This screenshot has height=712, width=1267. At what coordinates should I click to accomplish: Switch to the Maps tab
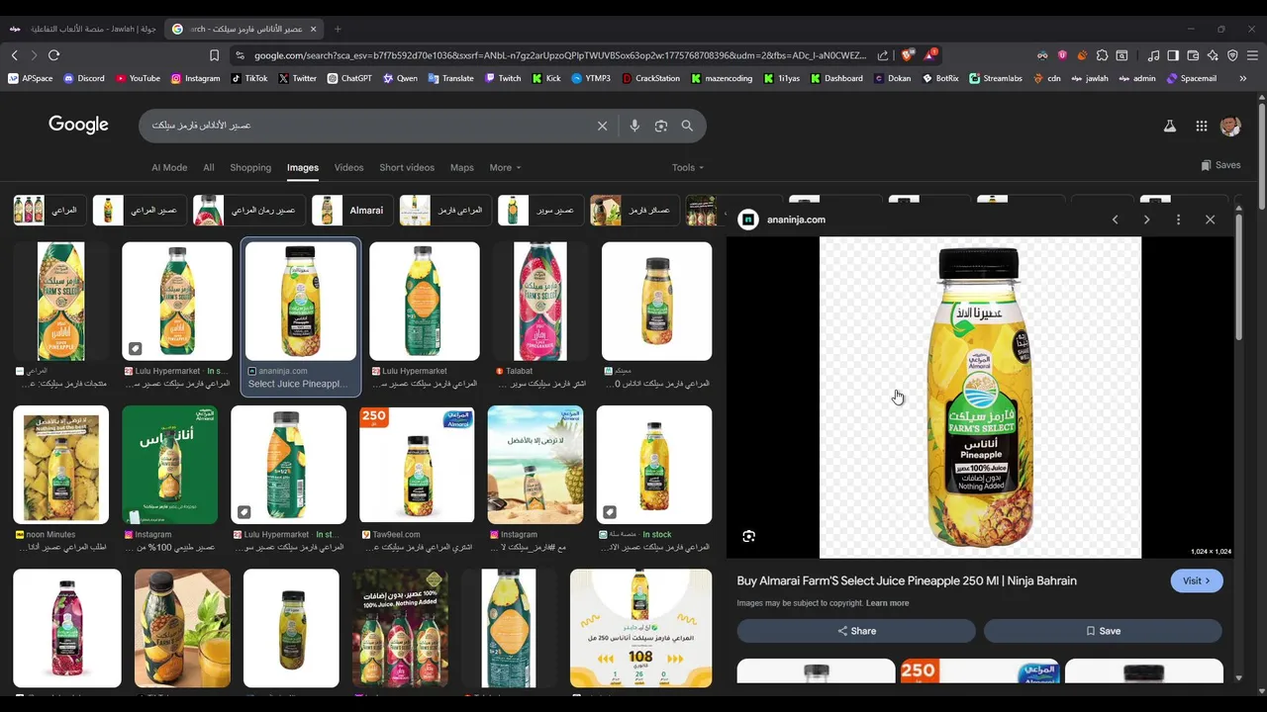click(x=462, y=167)
